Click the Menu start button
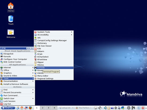Image resolution: width=147 pixels, height=110 pixels. [8, 108]
